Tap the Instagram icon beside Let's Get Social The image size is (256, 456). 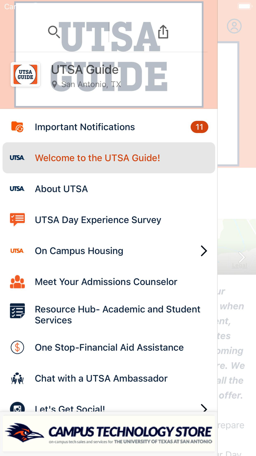click(x=17, y=408)
